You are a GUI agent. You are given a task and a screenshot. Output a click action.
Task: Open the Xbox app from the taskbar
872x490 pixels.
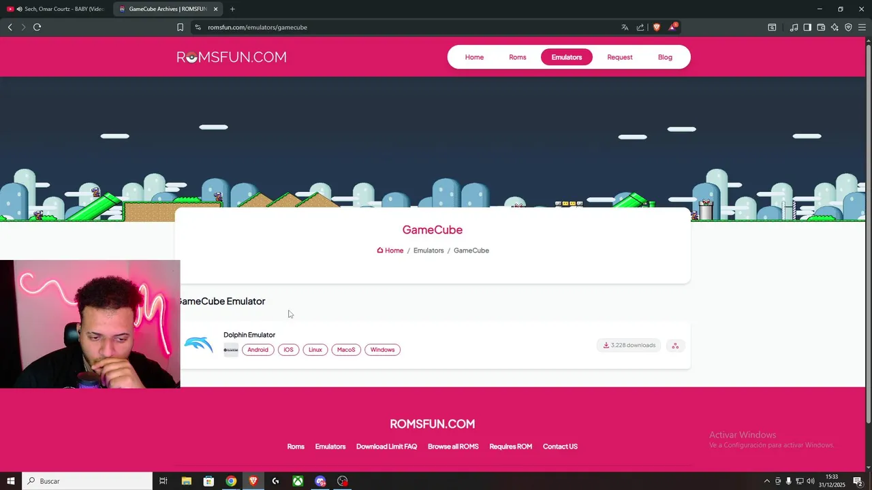(x=298, y=481)
